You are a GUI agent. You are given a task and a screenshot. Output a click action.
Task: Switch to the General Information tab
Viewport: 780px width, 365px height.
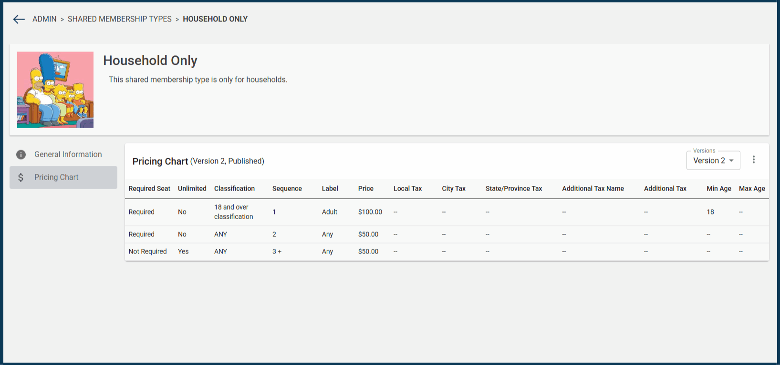coord(68,154)
